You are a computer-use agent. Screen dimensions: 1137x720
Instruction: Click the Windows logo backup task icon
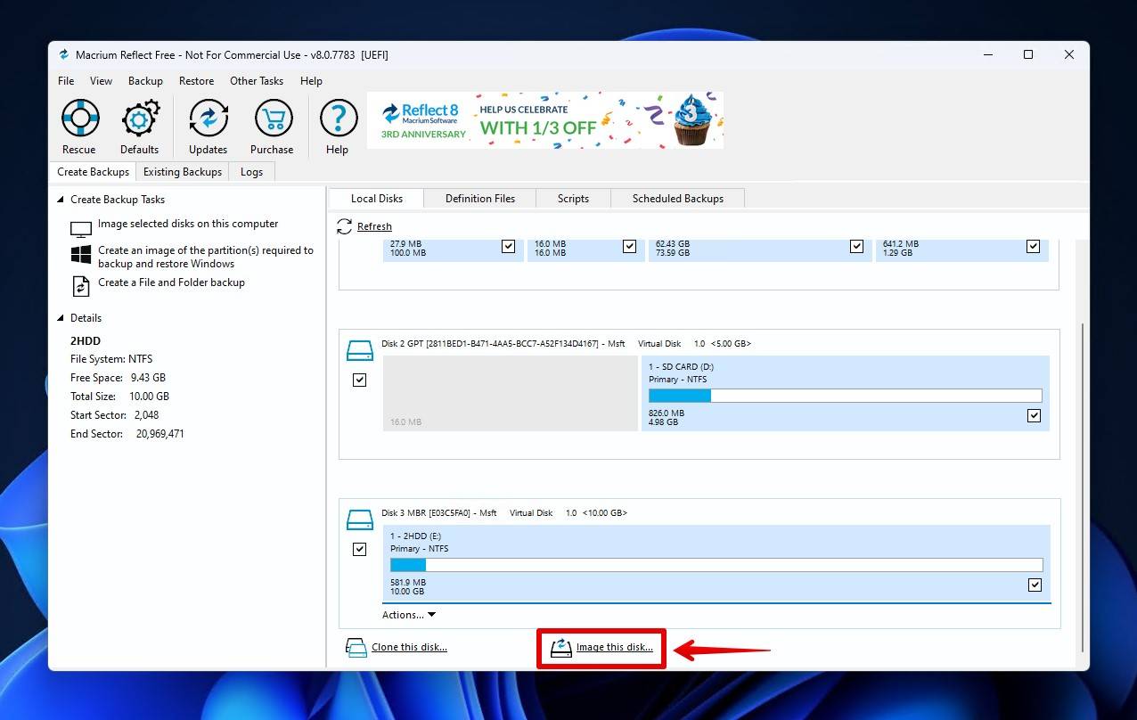(x=81, y=256)
